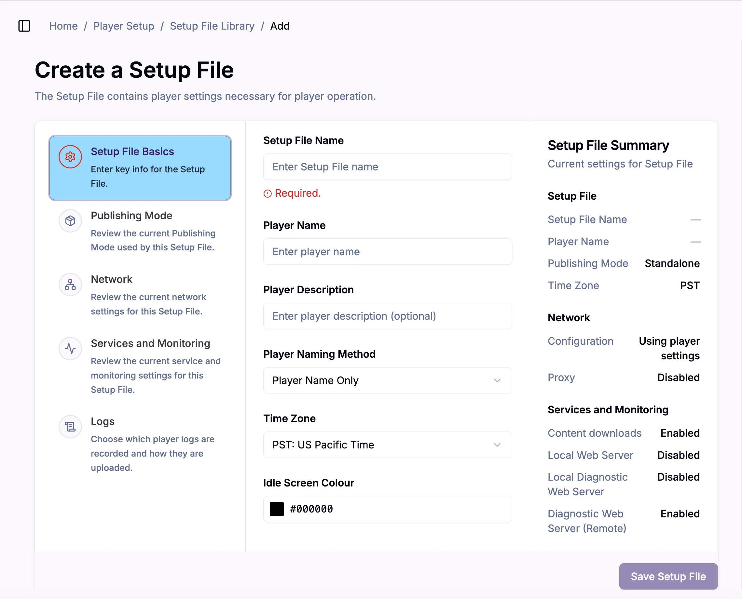Open the Publishing Mode step
Screen dimensions: 742x599
pos(140,231)
